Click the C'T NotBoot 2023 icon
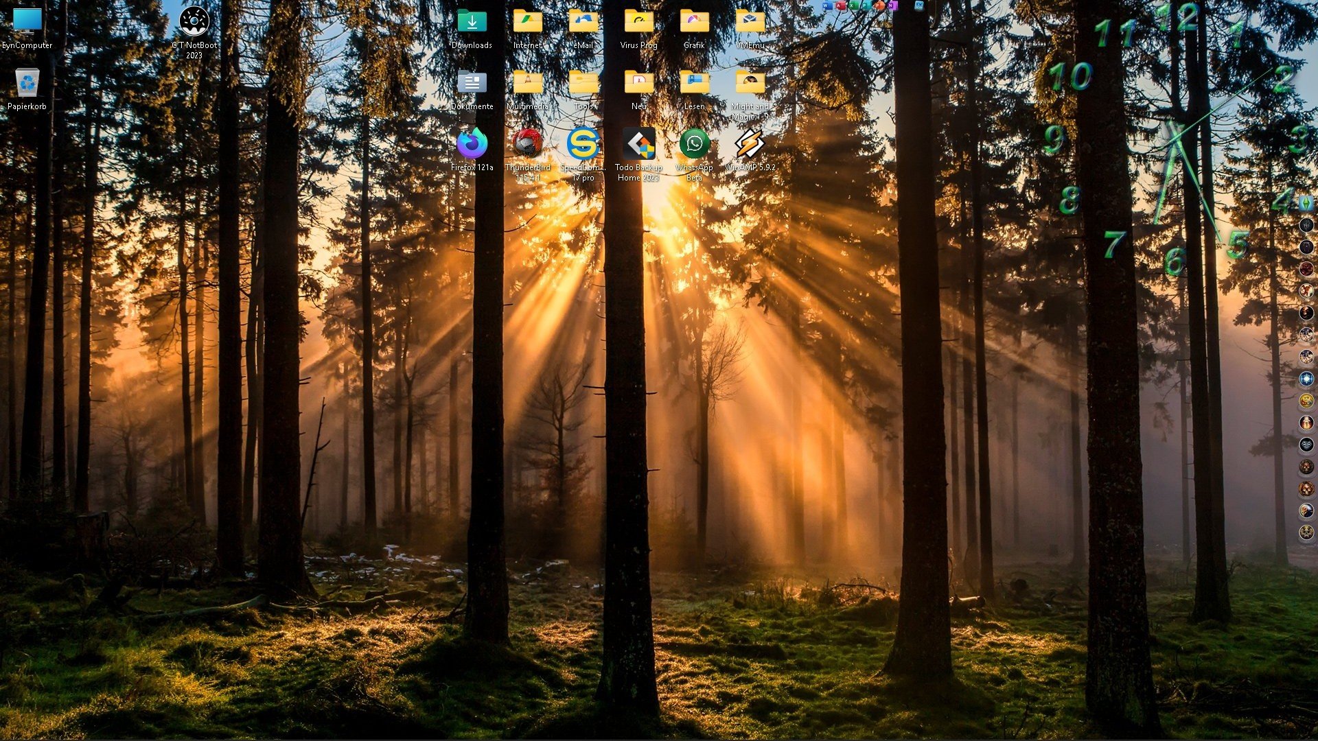The height and width of the screenshot is (741, 1318). click(194, 21)
